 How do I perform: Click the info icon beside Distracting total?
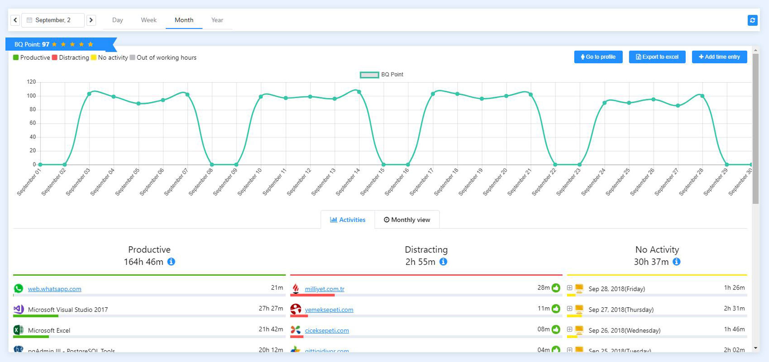[443, 262]
